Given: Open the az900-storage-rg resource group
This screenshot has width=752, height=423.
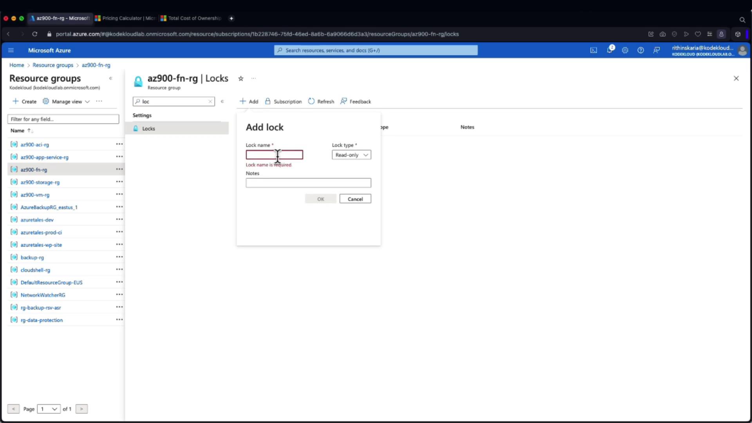Looking at the screenshot, I should coord(40,182).
